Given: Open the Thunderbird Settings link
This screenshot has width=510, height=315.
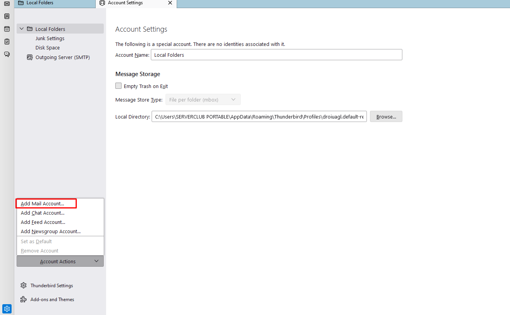Looking at the screenshot, I should (52, 286).
